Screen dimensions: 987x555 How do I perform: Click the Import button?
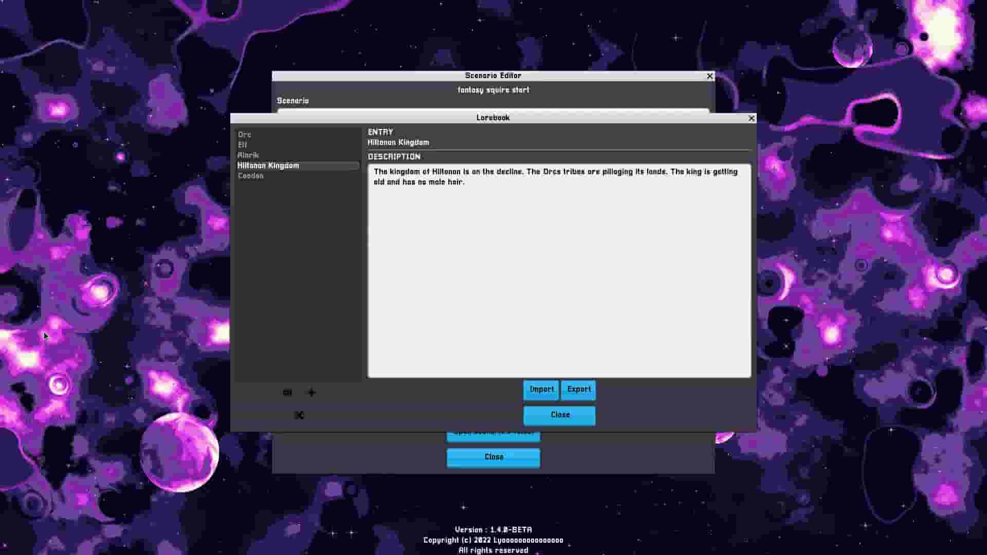click(541, 390)
